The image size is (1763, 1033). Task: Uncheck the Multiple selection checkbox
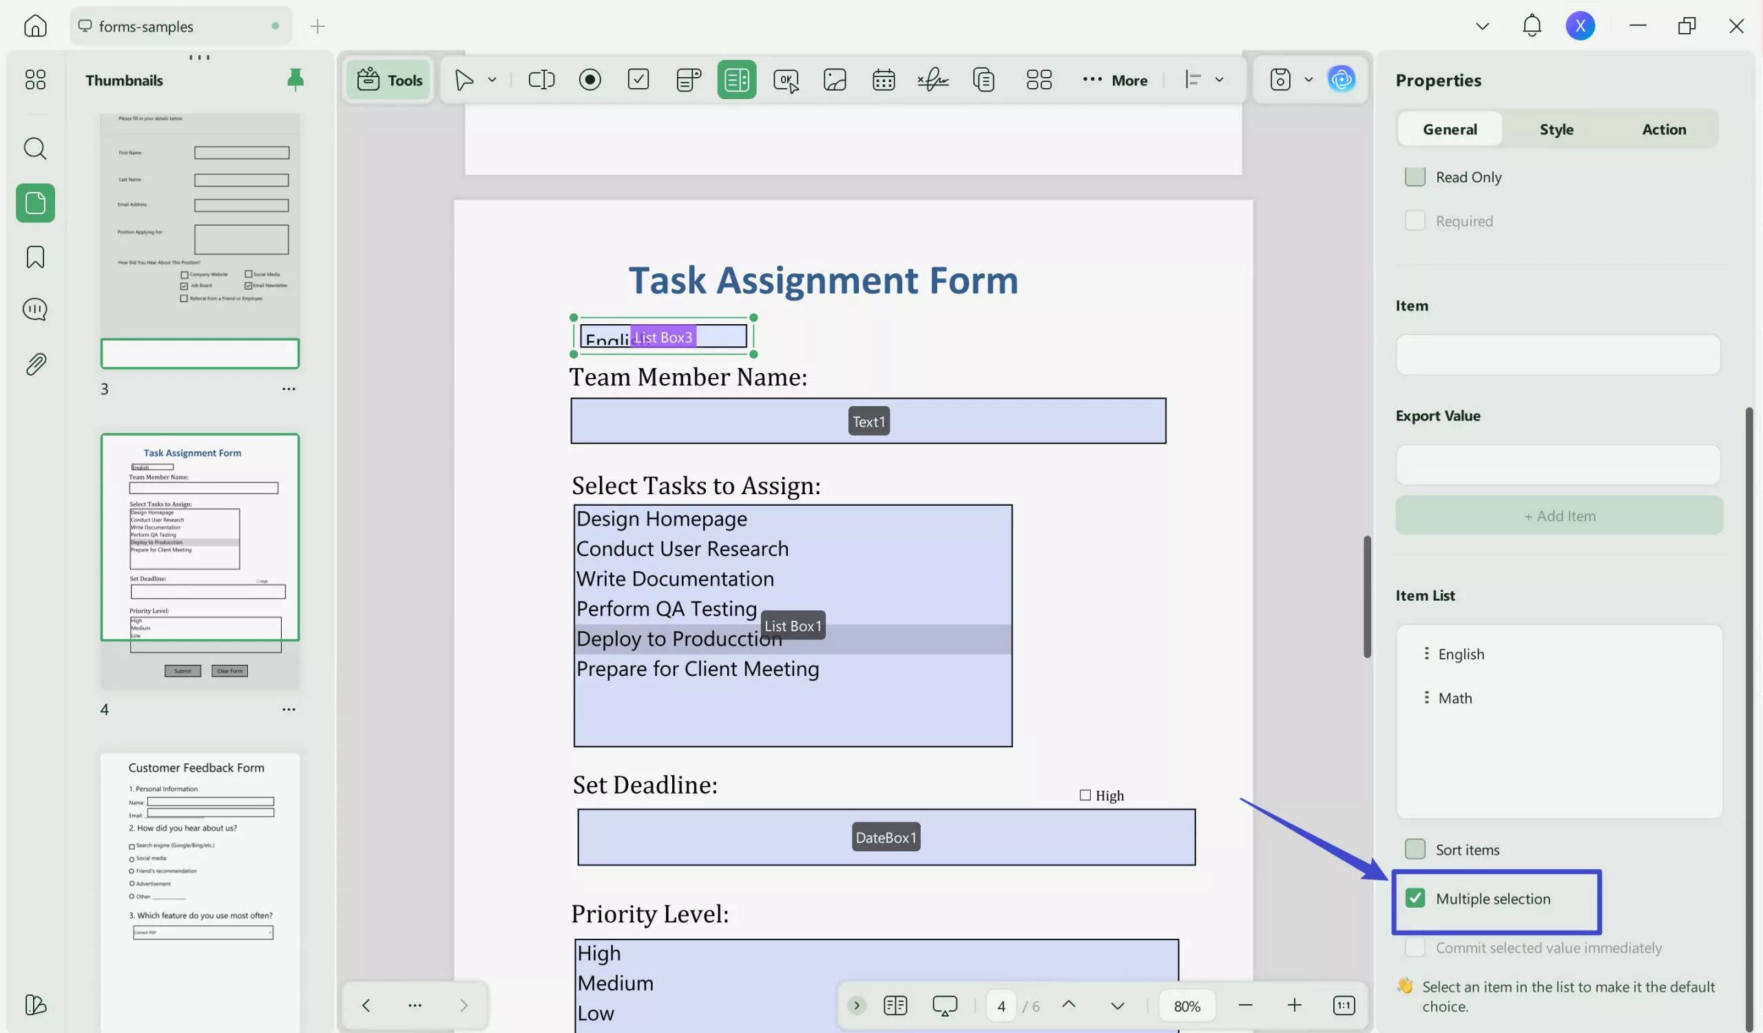pyautogui.click(x=1415, y=897)
